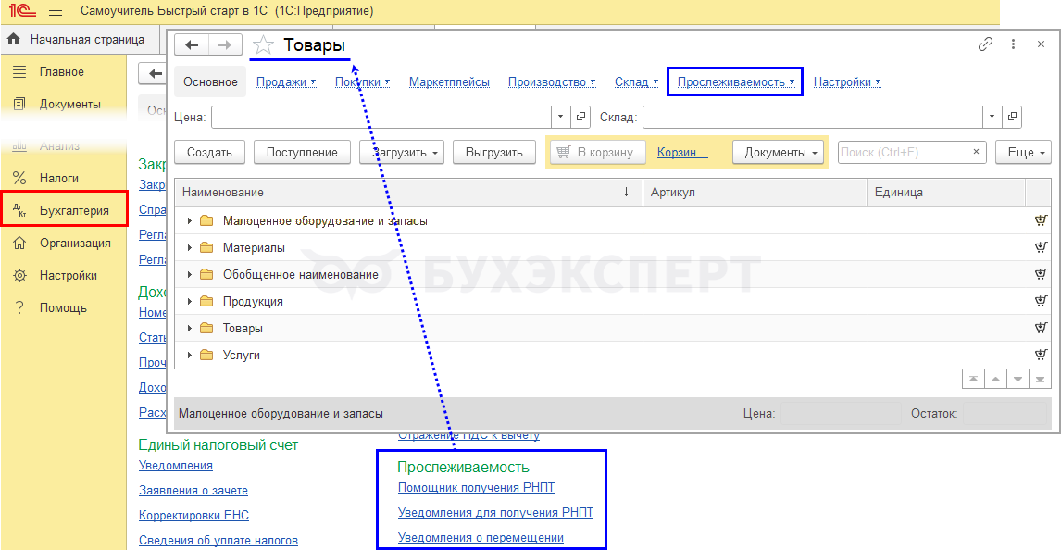1061x550 pixels.
Task: Focus the Поиск (Ctrl+F) search field
Action: coord(903,152)
